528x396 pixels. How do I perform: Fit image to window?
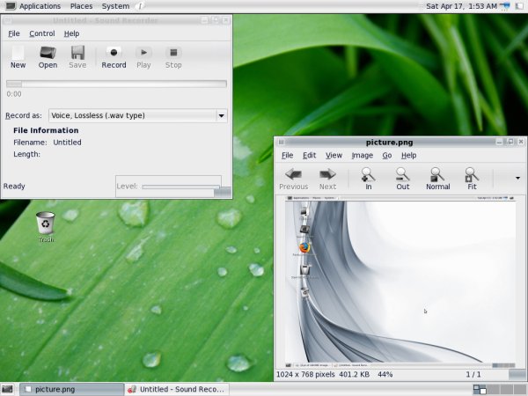(472, 178)
